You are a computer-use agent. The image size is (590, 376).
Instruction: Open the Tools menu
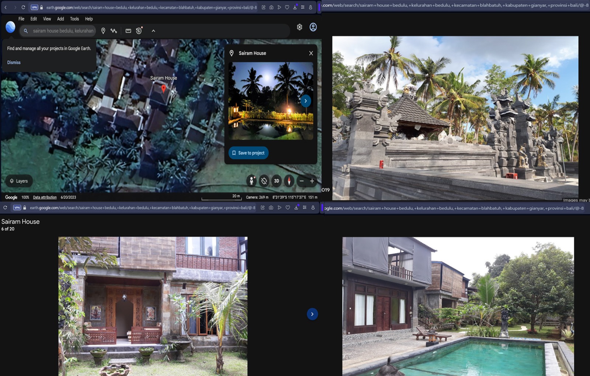coord(74,19)
